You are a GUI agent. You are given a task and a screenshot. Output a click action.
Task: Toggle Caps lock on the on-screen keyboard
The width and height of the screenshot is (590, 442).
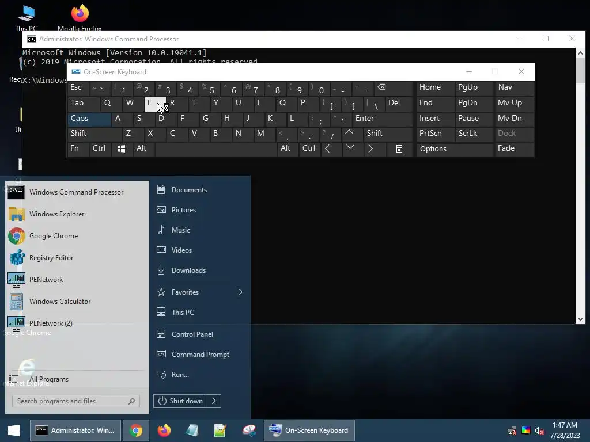tap(89, 119)
